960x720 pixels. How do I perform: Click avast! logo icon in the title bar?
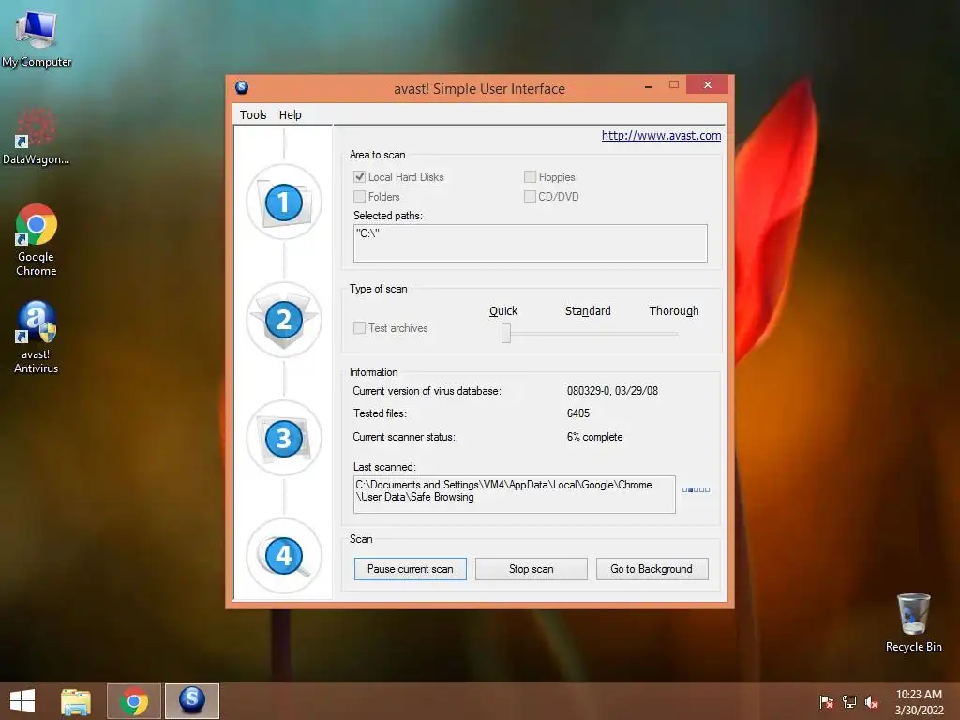(242, 87)
